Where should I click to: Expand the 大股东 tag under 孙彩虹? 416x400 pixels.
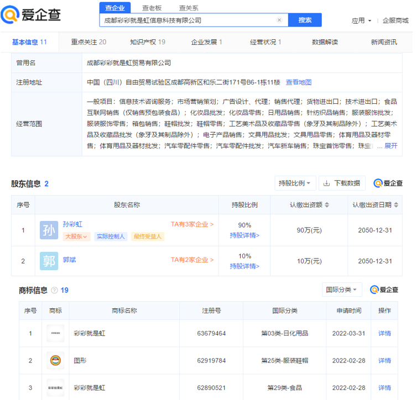pyautogui.click(x=76, y=236)
